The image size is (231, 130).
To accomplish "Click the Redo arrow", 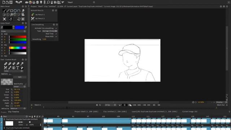I will pyautogui.click(x=21, y=2).
